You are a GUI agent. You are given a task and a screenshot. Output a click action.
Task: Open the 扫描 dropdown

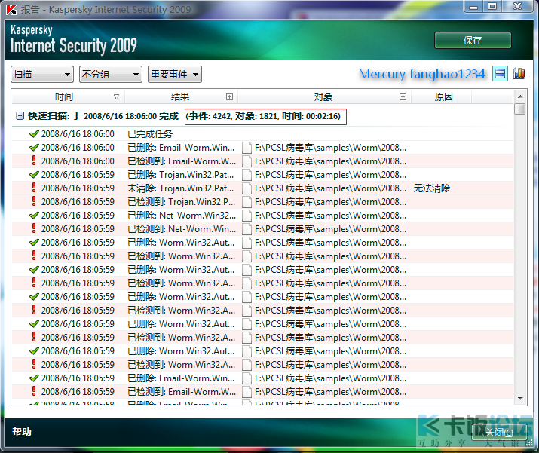click(x=42, y=74)
